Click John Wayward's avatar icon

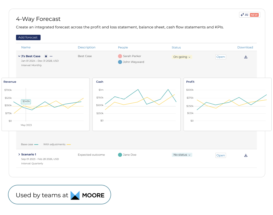pyautogui.click(x=120, y=62)
